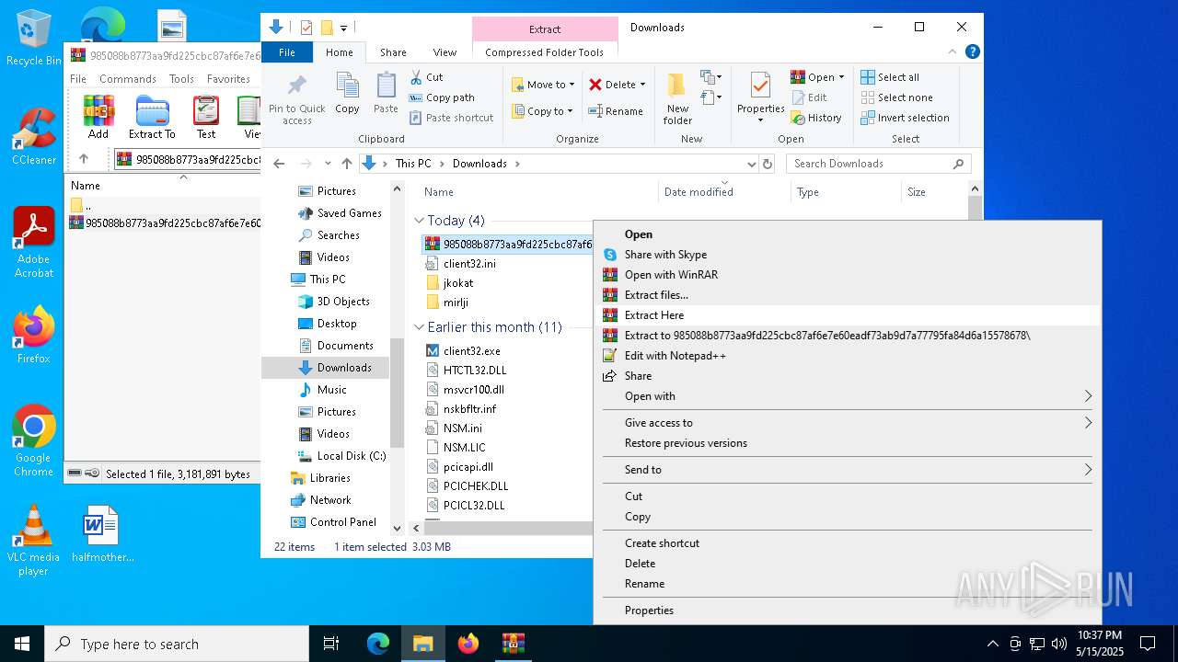1178x662 pixels.
Task: Click the Back navigation arrow in Explorer
Action: (280, 164)
